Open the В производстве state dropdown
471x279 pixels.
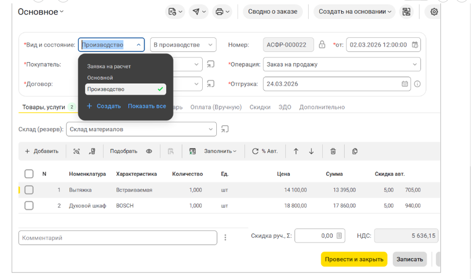click(183, 45)
